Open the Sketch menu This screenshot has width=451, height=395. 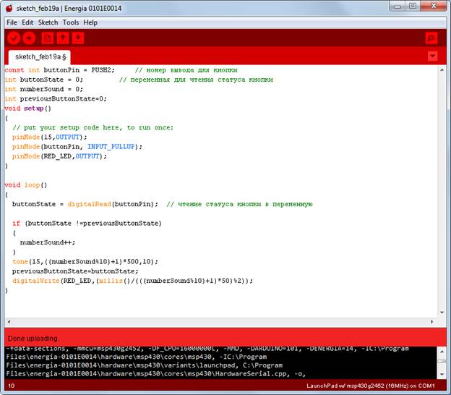coord(48,22)
